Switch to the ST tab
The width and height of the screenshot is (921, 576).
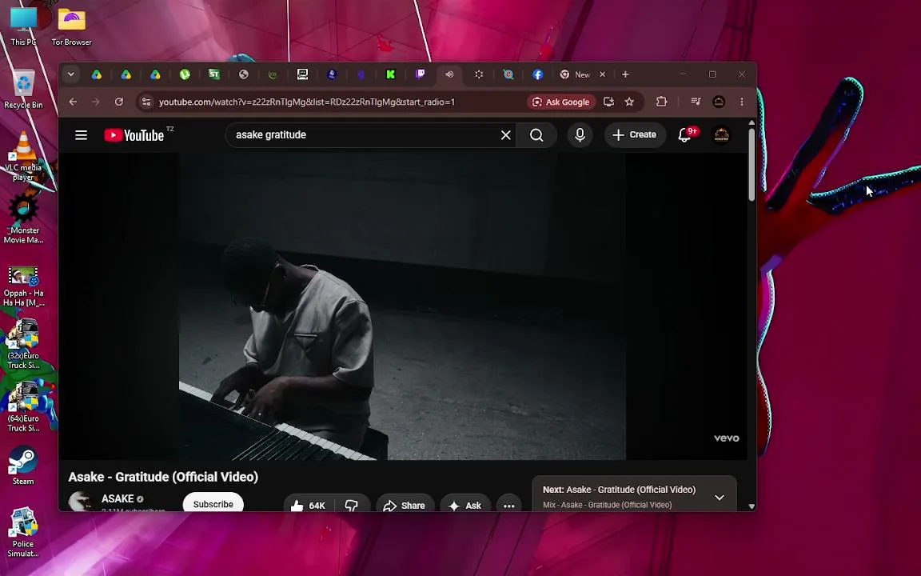pos(214,74)
